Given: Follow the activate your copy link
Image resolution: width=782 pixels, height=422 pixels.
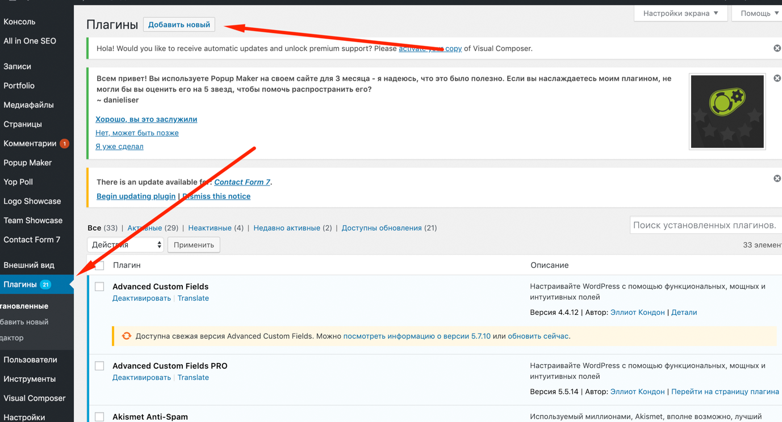Looking at the screenshot, I should (x=430, y=48).
